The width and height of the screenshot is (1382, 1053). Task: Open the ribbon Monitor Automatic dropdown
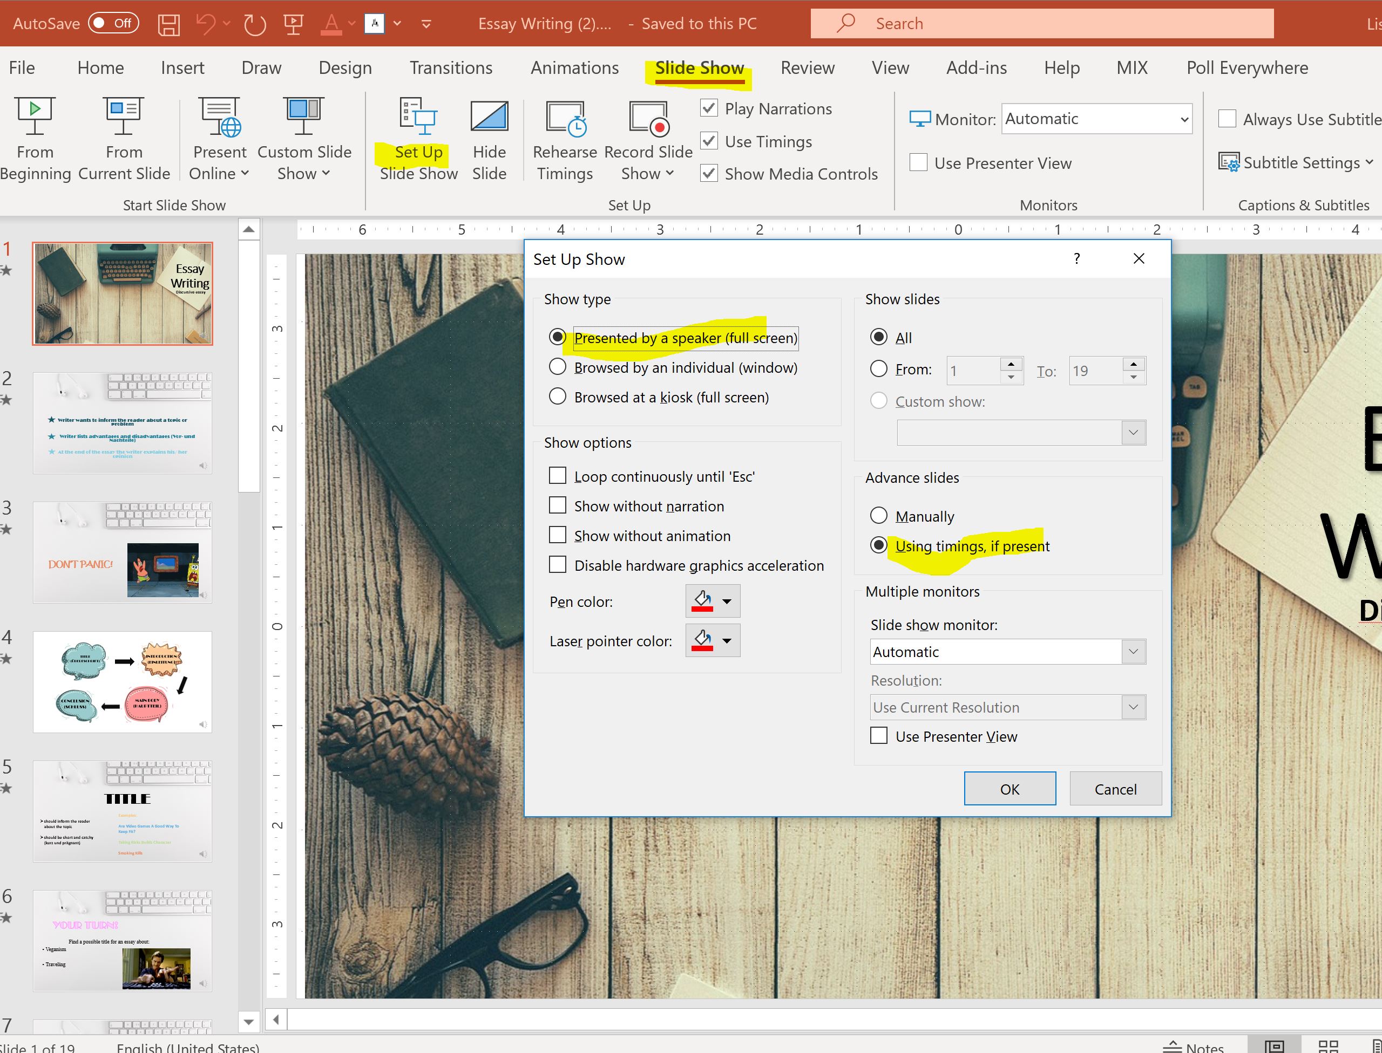(x=1183, y=119)
